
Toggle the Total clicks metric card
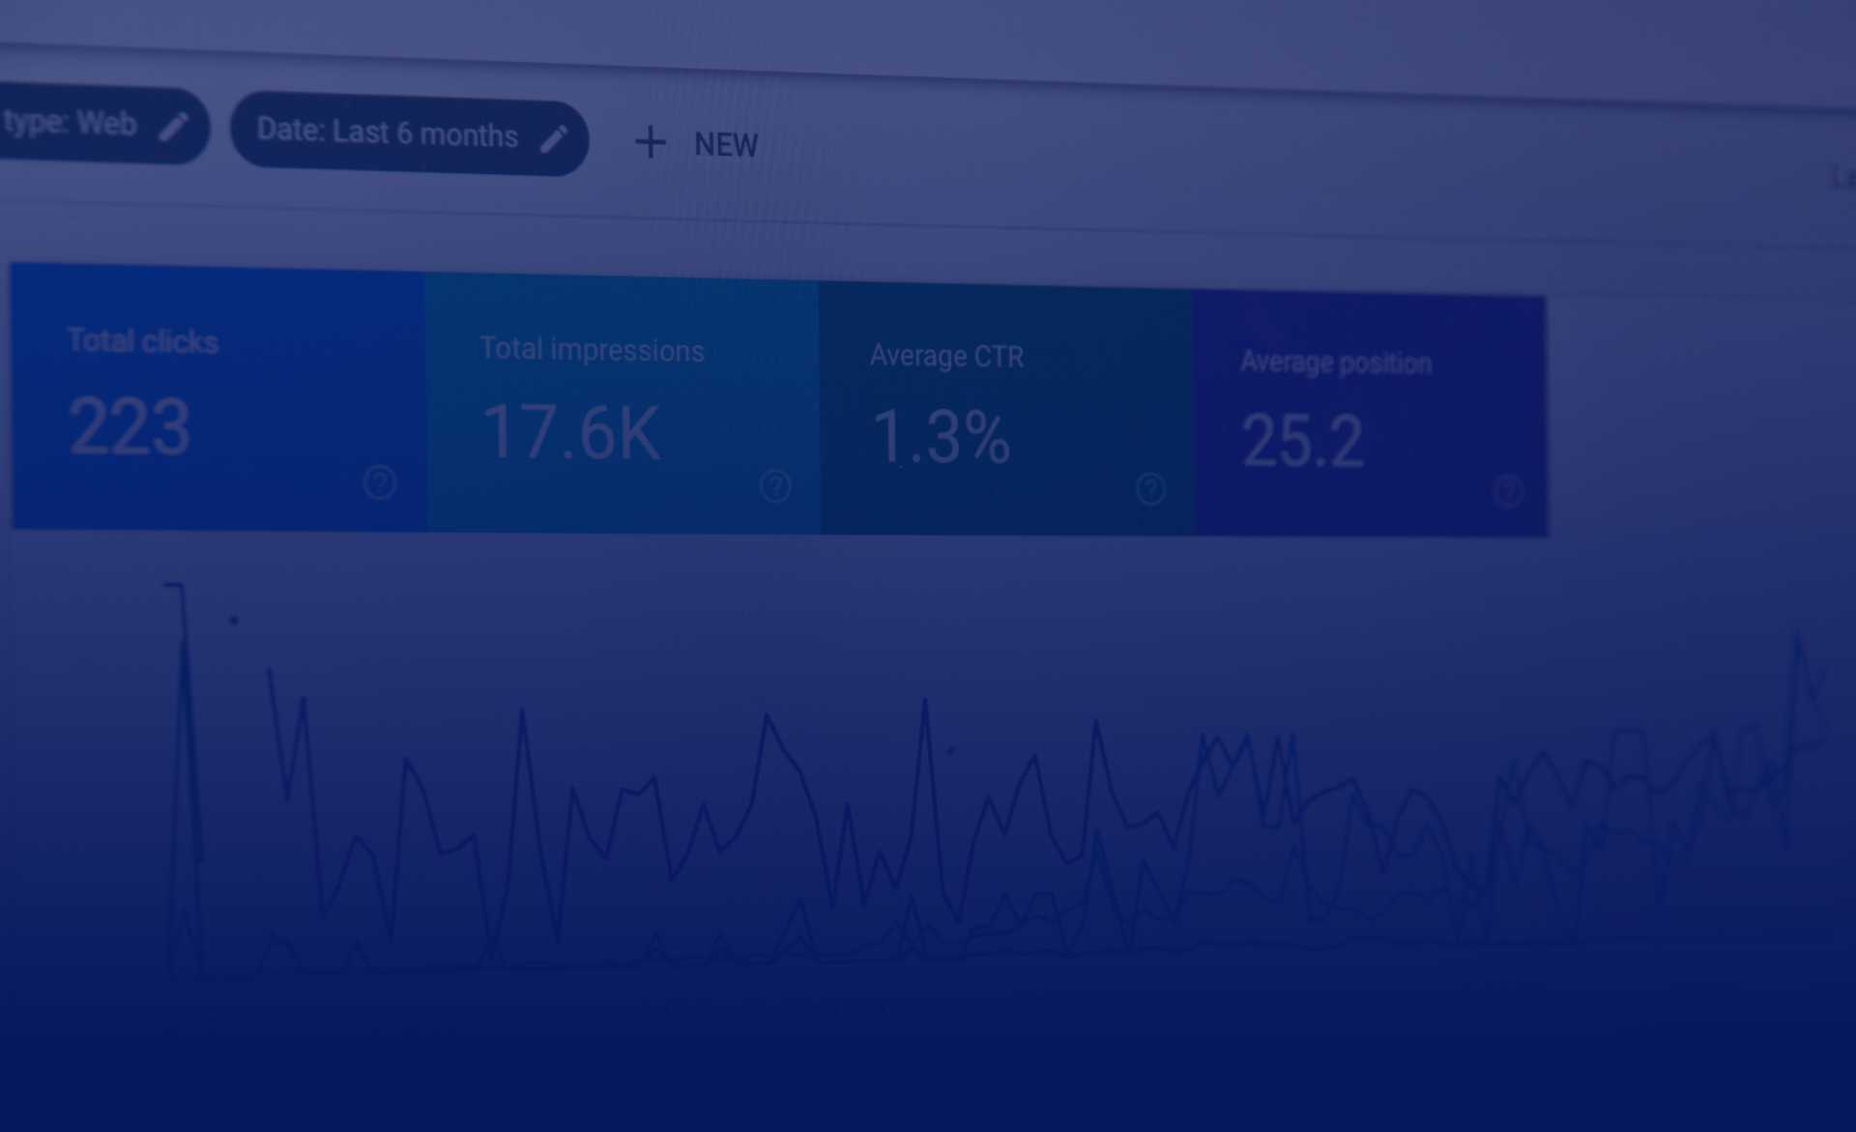[x=218, y=396]
